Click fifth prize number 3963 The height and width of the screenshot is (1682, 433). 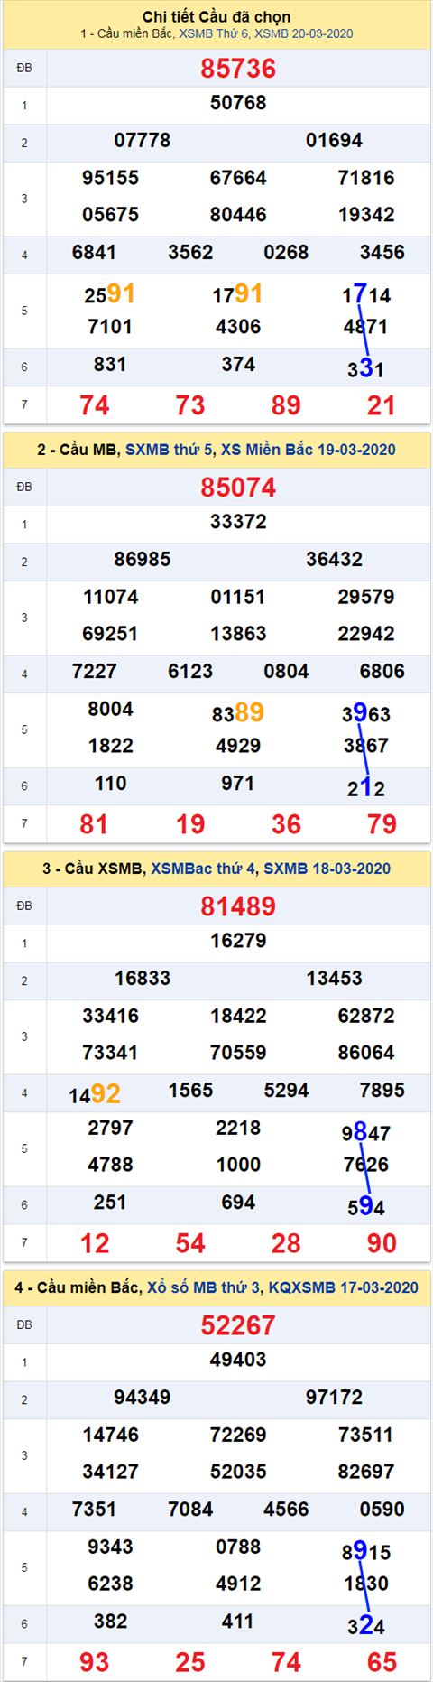point(366,714)
